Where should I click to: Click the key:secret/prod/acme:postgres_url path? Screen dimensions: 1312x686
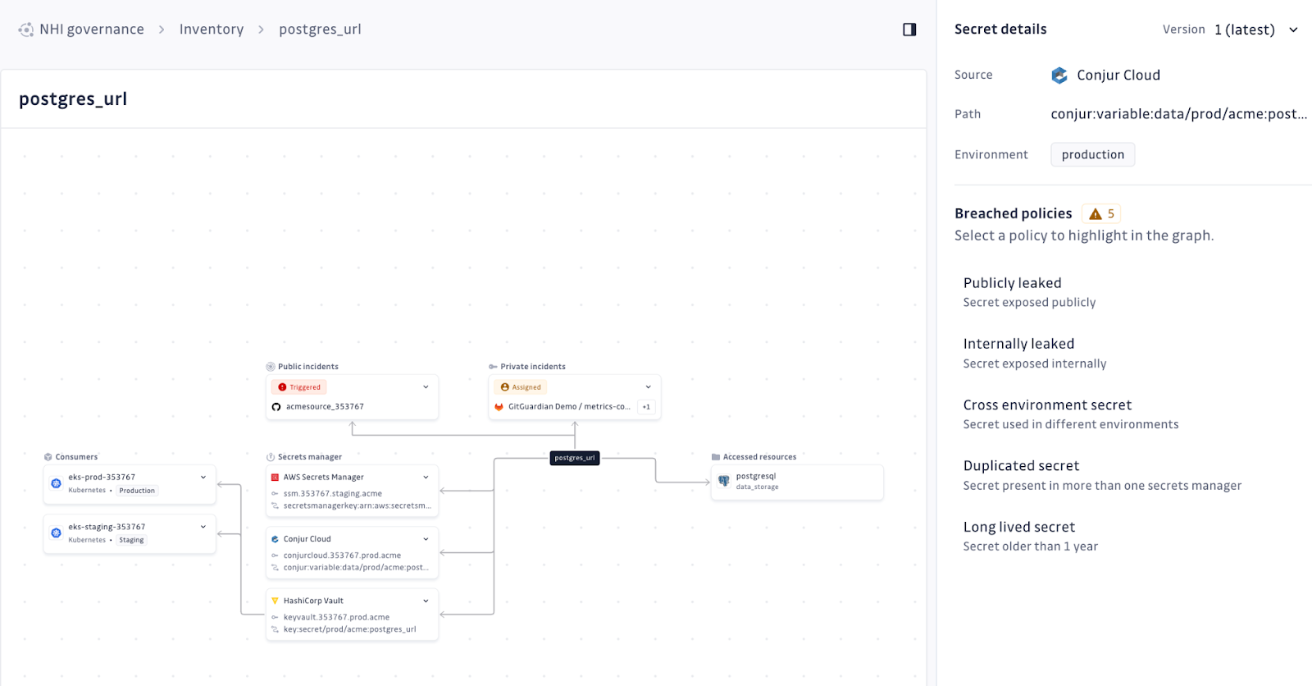349,629
